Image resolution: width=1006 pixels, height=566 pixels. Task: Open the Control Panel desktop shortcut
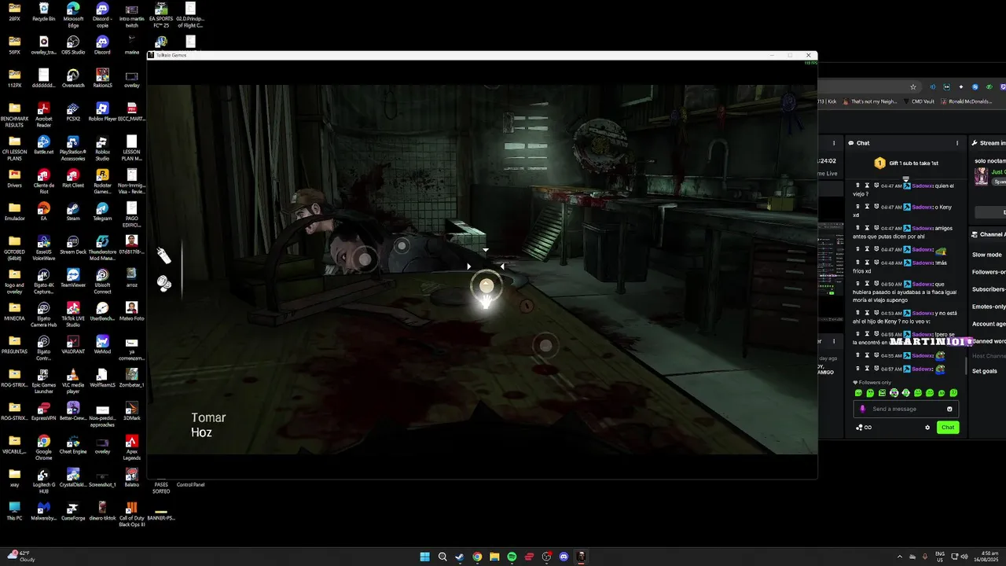point(190,484)
